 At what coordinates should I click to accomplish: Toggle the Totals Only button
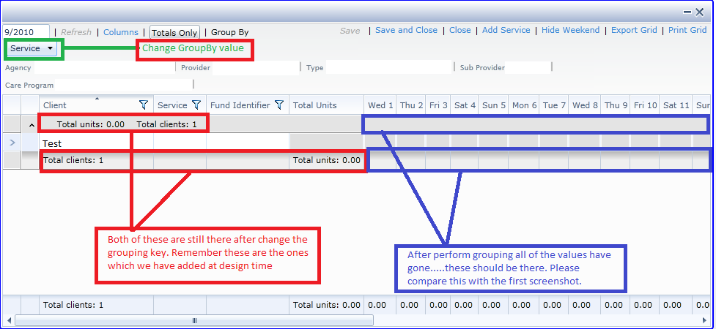[x=174, y=33]
